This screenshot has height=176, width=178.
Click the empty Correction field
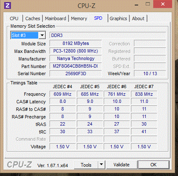tap(150, 43)
